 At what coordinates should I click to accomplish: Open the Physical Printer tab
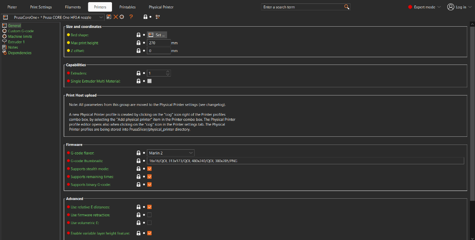pos(161,7)
